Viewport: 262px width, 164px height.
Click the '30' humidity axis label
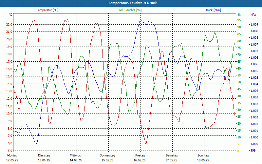[239, 110]
